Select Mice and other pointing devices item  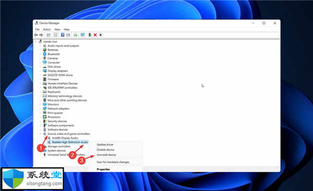pos(67,100)
